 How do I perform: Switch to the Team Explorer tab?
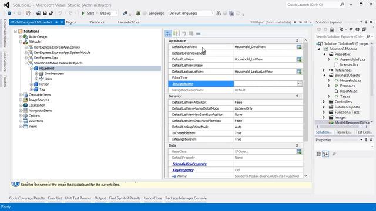tap(344, 132)
